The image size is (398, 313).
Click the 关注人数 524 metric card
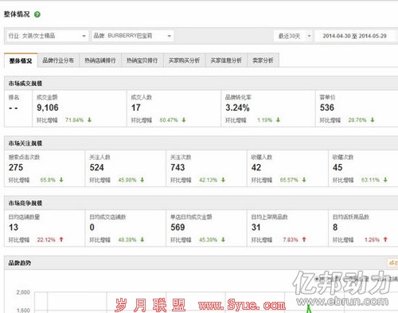click(x=126, y=168)
